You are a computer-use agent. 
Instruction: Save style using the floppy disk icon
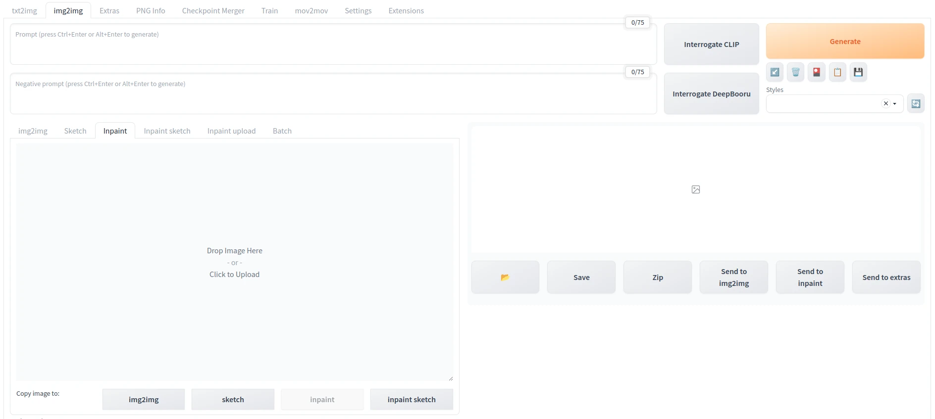coord(858,72)
